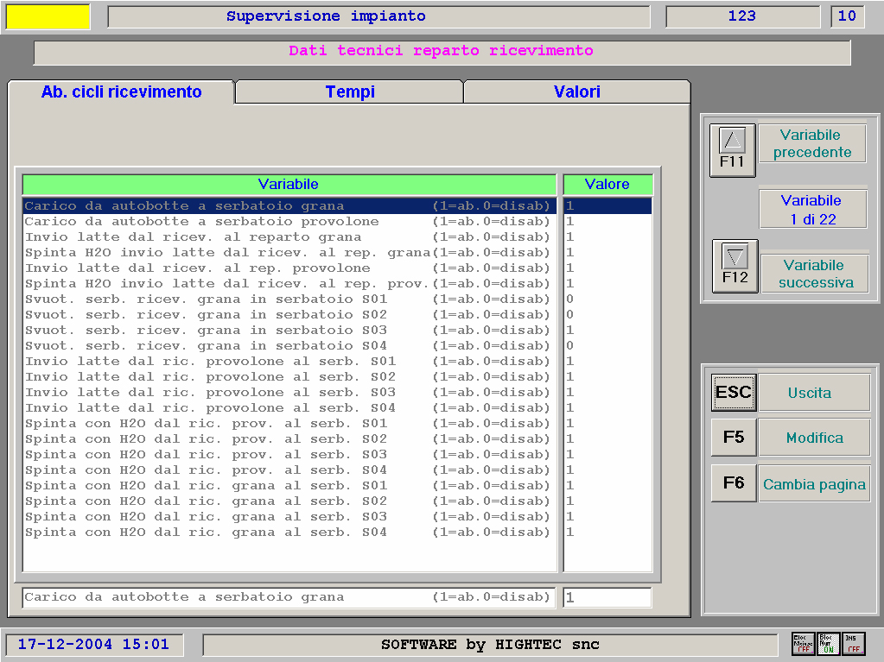884x662 pixels.
Task: Click 'SOFTWARE by HIGHTEC snc' status text
Action: coord(490,645)
